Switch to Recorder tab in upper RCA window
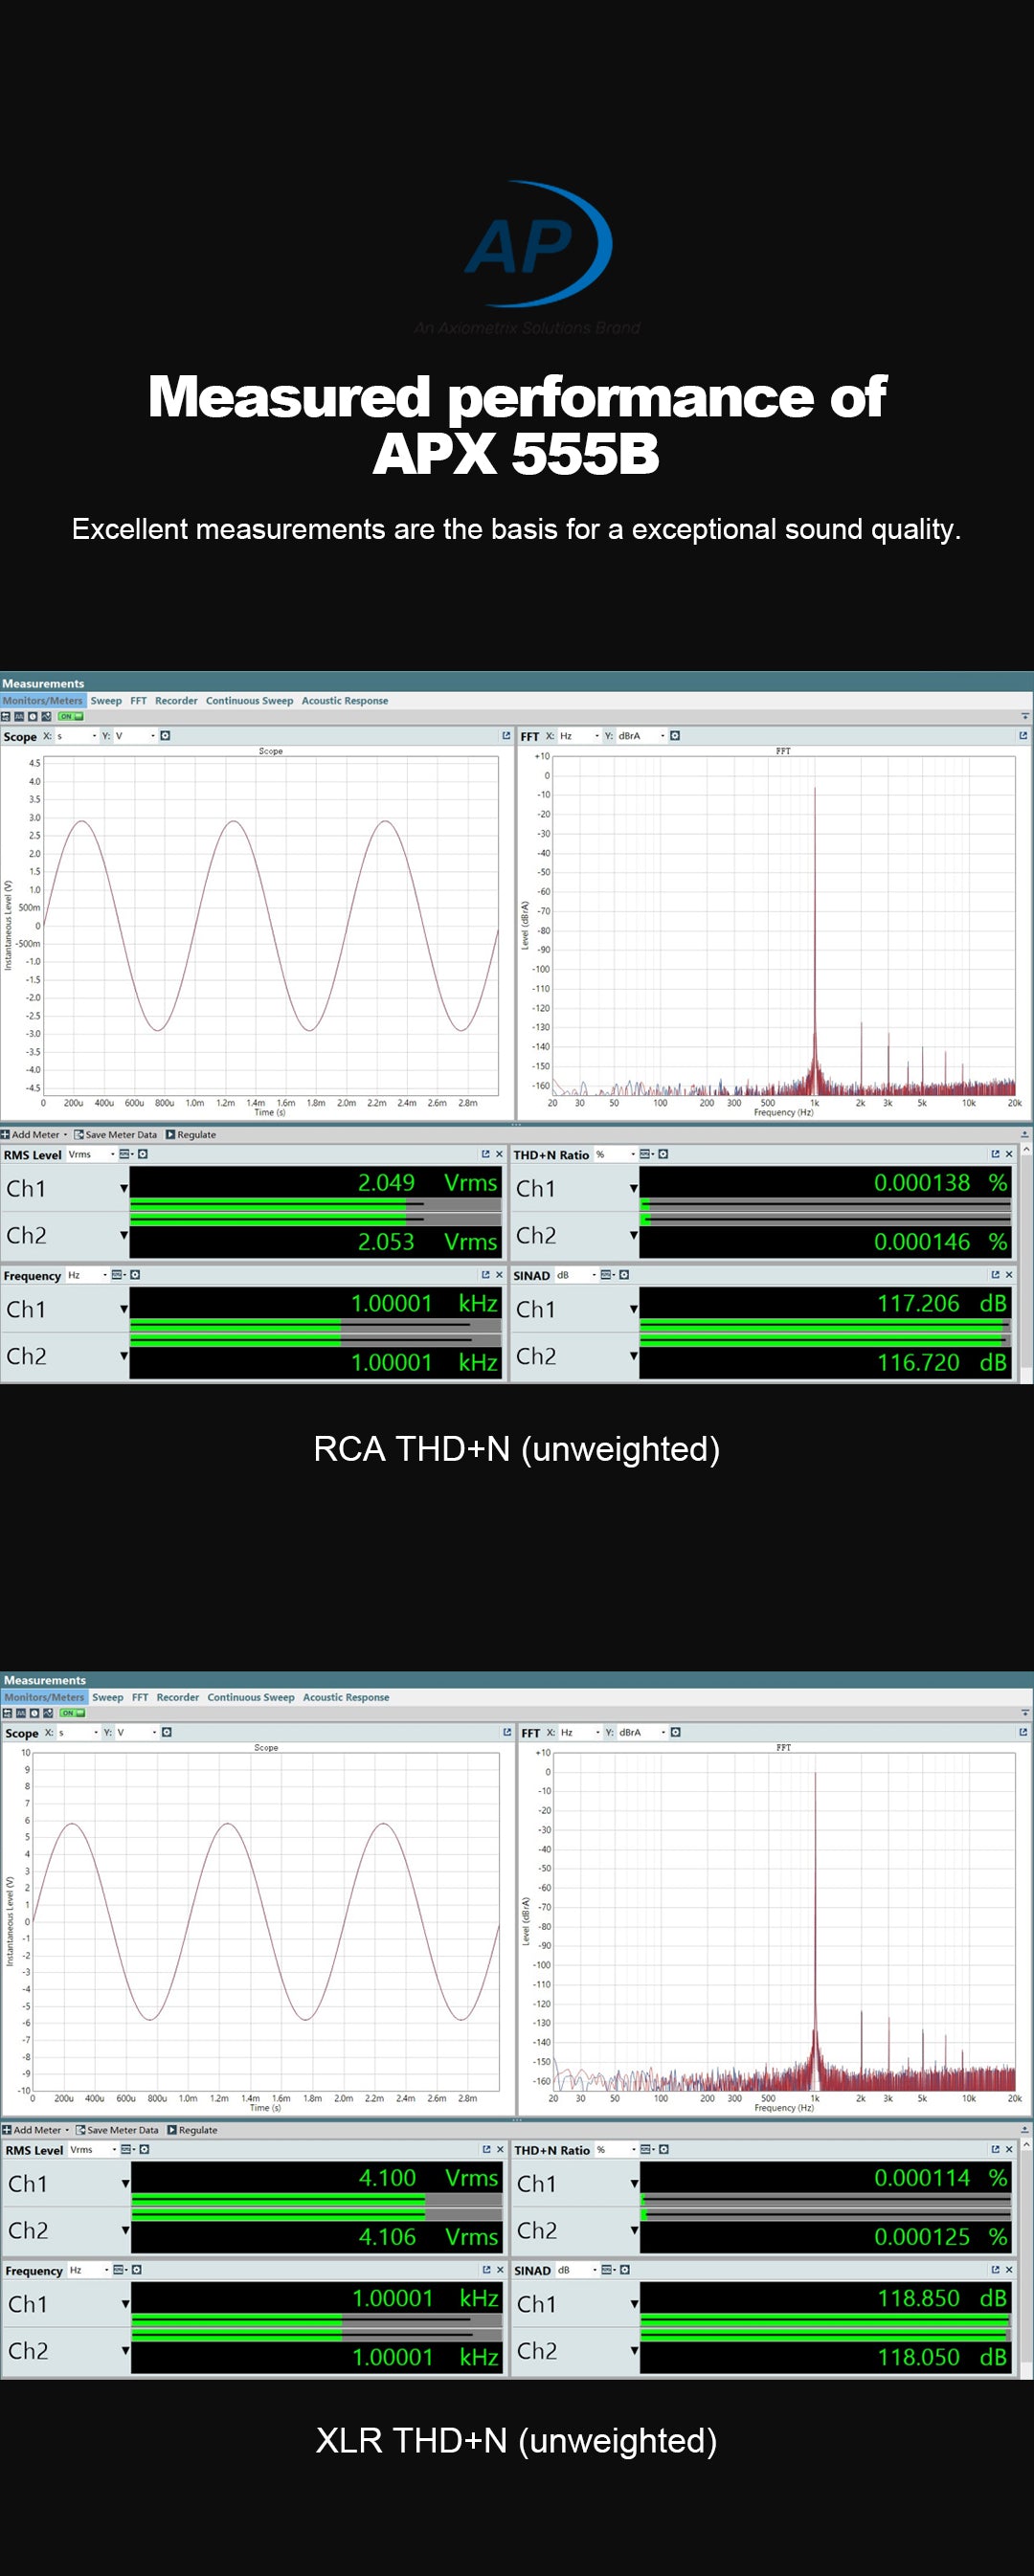This screenshot has width=1034, height=2576. (x=176, y=700)
